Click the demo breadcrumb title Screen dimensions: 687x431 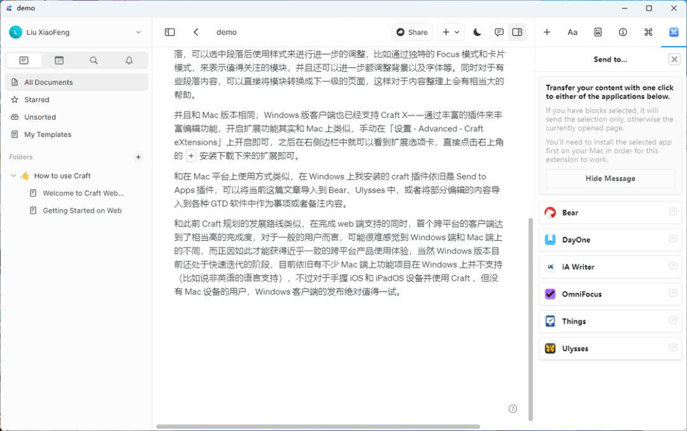[x=226, y=32]
